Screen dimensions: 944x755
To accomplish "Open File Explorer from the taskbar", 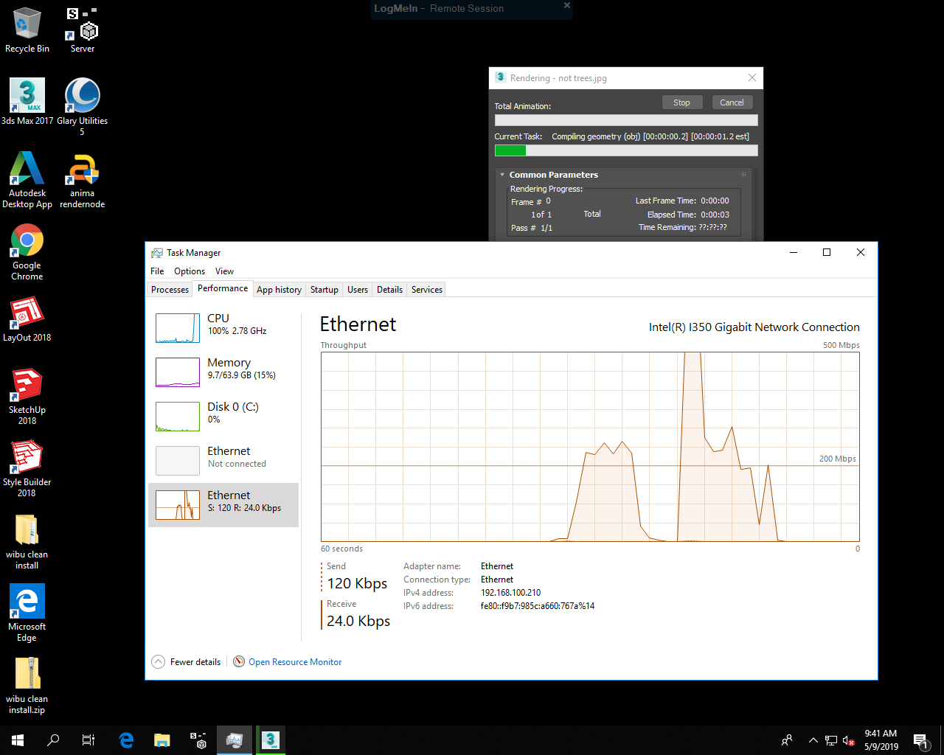I will click(x=162, y=740).
